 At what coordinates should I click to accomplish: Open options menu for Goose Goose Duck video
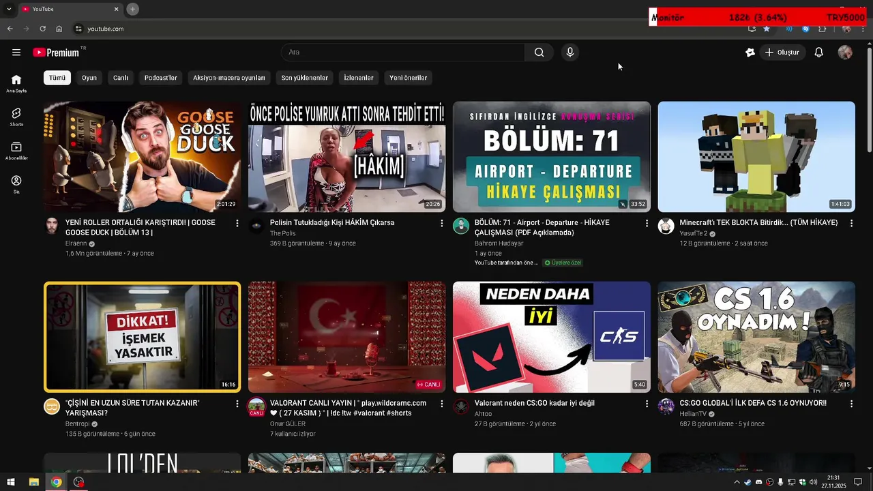tap(237, 223)
